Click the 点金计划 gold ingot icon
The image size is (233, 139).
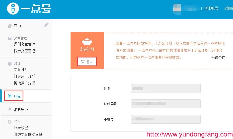pyautogui.click(x=87, y=41)
